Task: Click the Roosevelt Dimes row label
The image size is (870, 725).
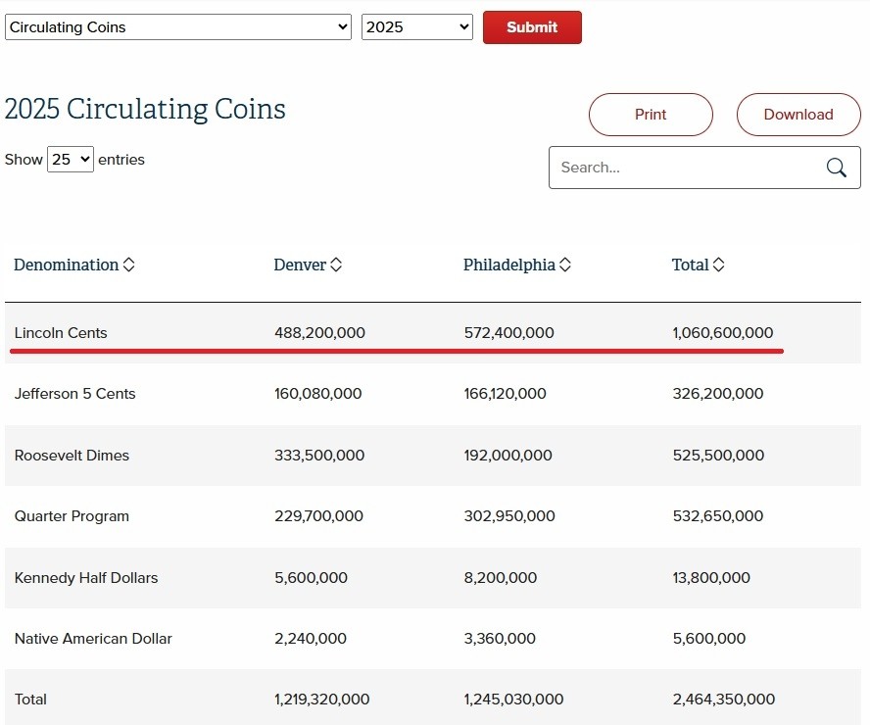Action: (72, 456)
